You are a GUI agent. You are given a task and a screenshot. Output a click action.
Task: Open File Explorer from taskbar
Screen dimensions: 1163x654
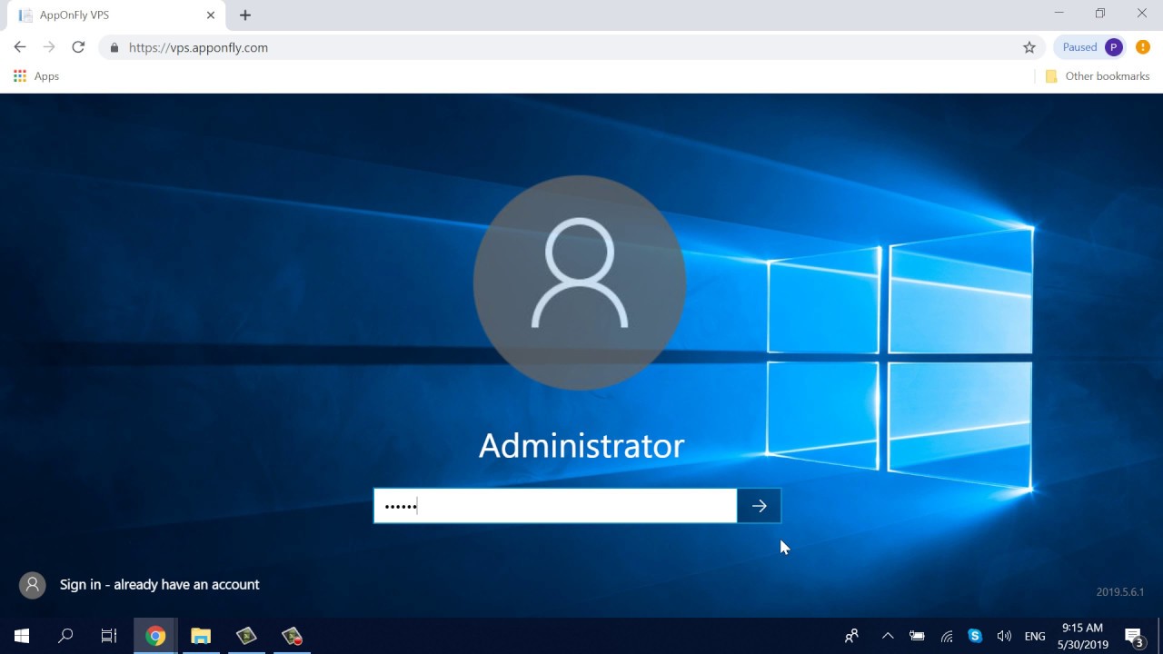click(201, 636)
